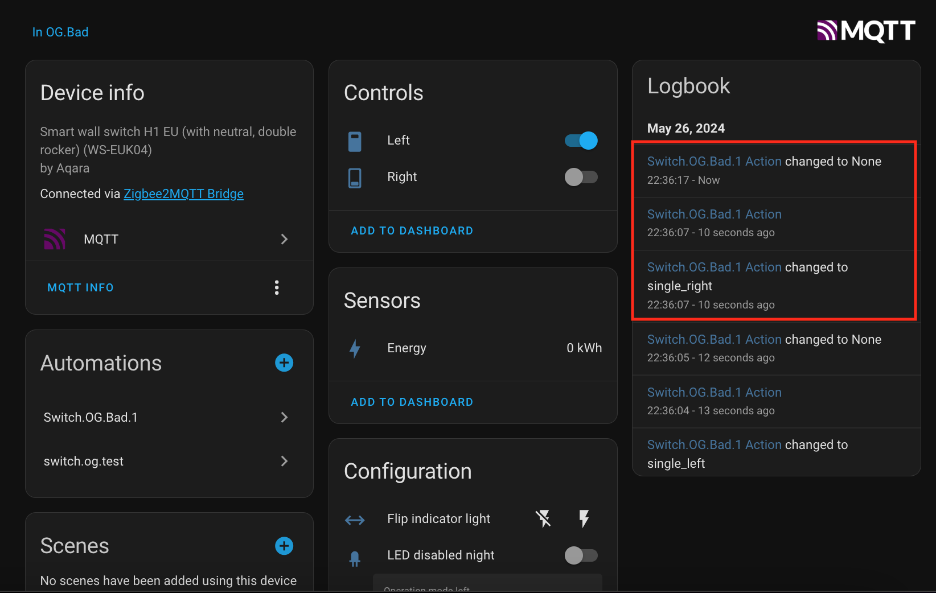Click the Left rocker switch icon
The height and width of the screenshot is (593, 936).
point(355,141)
